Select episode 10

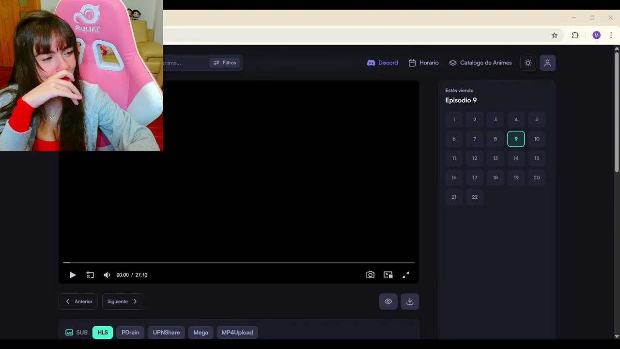click(x=537, y=139)
